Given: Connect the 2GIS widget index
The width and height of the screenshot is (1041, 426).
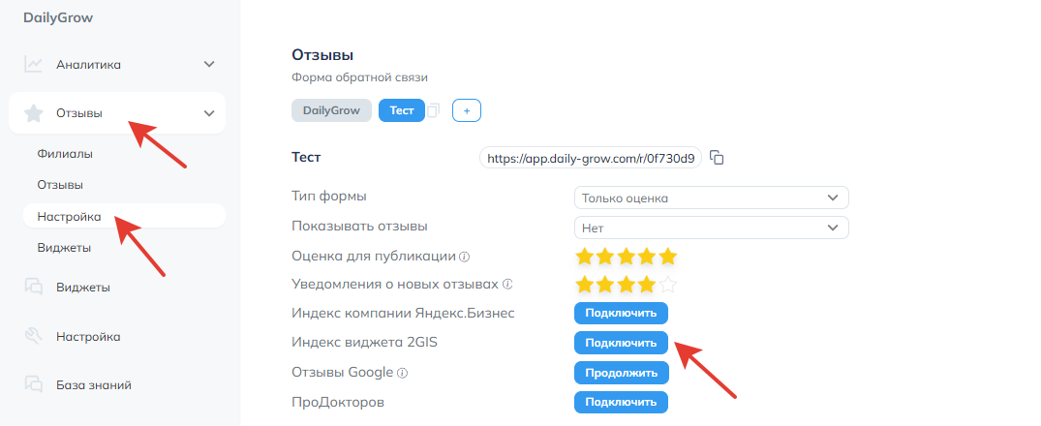Looking at the screenshot, I should (621, 343).
